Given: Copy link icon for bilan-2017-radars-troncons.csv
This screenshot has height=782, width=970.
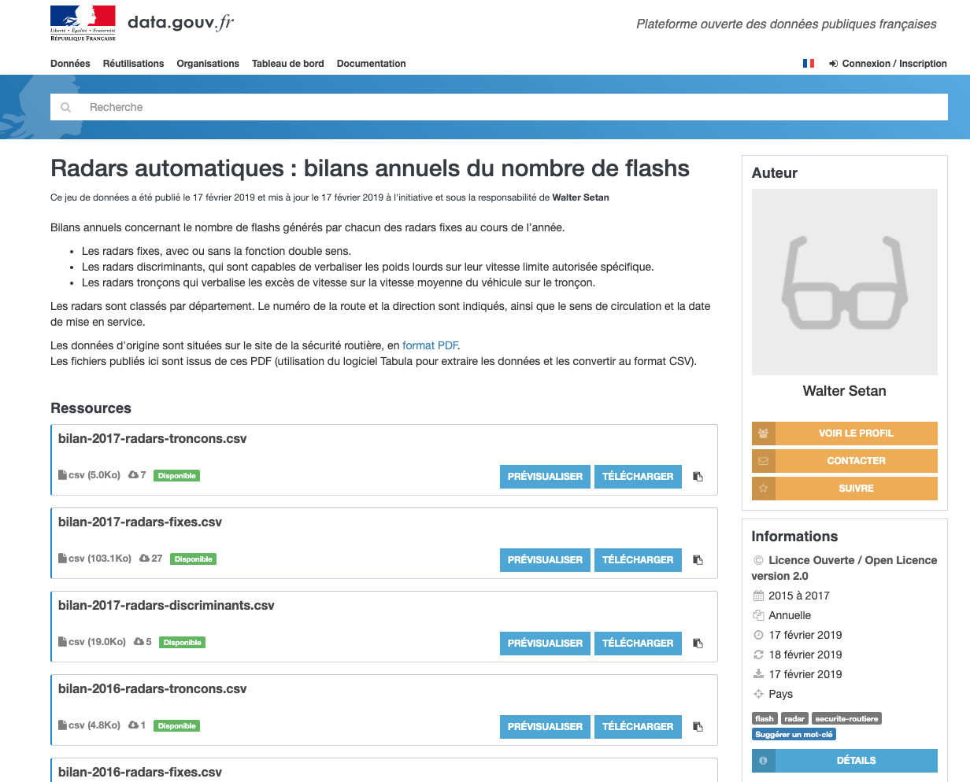Looking at the screenshot, I should tap(698, 477).
